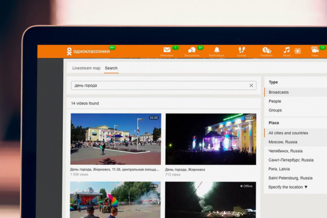Screen dimensions: 327x218
Task: Click the Odnoklassniki logo icon
Action: [69, 52]
